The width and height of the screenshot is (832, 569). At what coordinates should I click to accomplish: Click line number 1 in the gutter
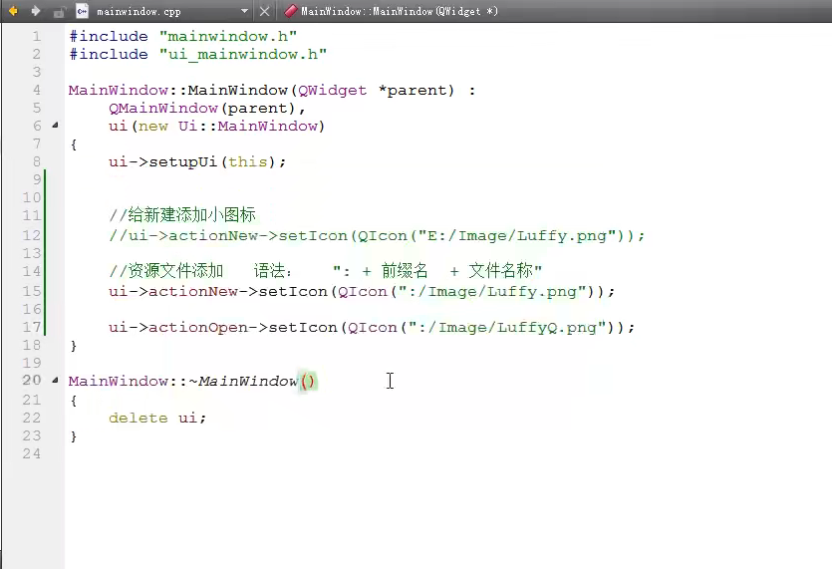point(36,36)
